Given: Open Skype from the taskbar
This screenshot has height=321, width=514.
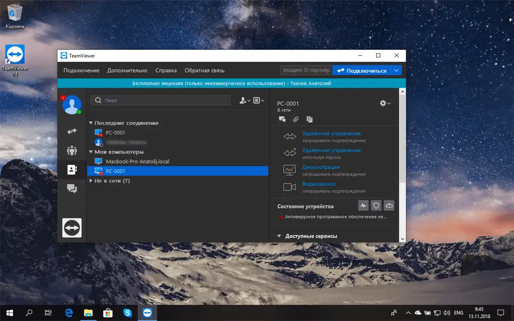Looking at the screenshot, I should tap(127, 313).
